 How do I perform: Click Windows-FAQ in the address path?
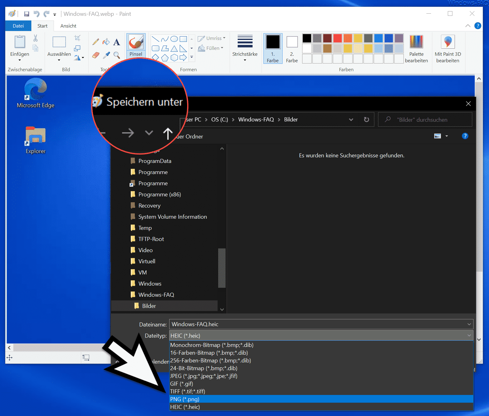click(x=256, y=120)
